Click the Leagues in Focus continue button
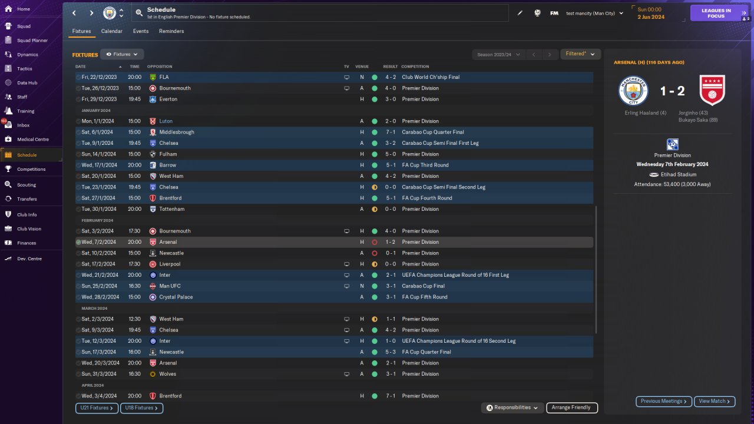 [x=719, y=13]
